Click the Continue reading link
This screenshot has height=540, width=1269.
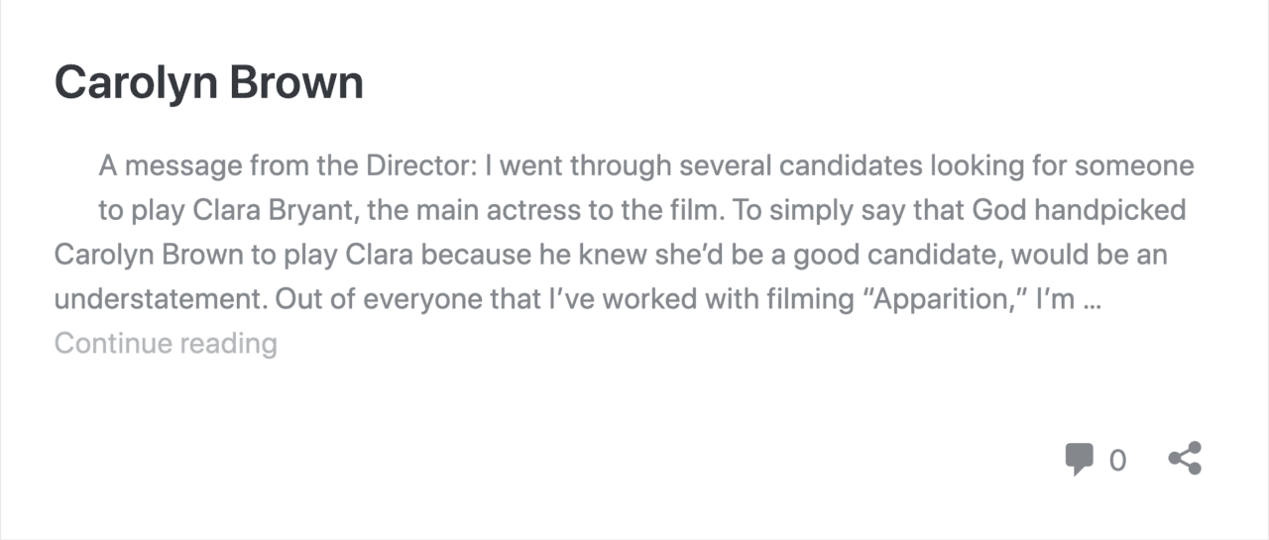166,344
